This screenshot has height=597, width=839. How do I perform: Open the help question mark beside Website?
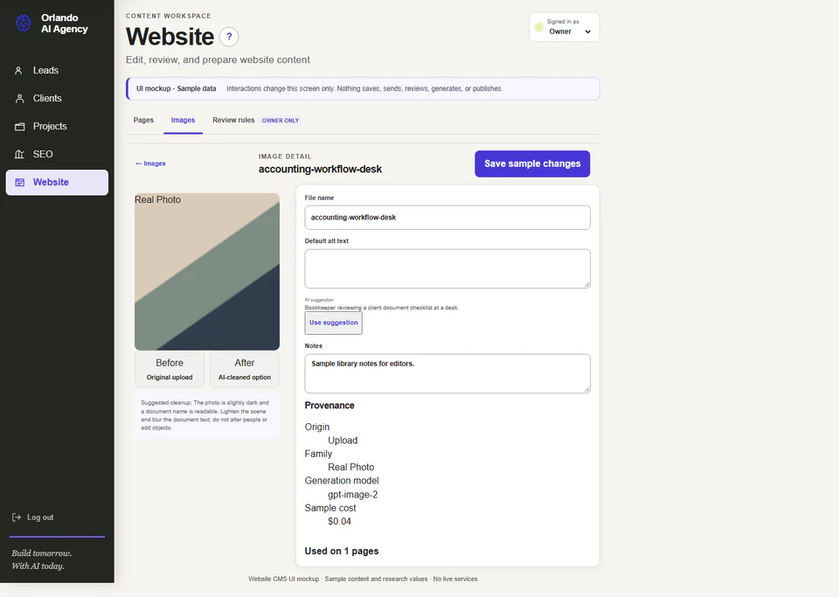[x=229, y=37]
